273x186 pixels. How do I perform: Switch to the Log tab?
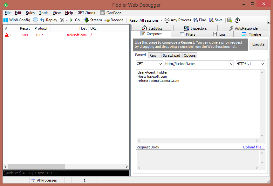pos(219,34)
